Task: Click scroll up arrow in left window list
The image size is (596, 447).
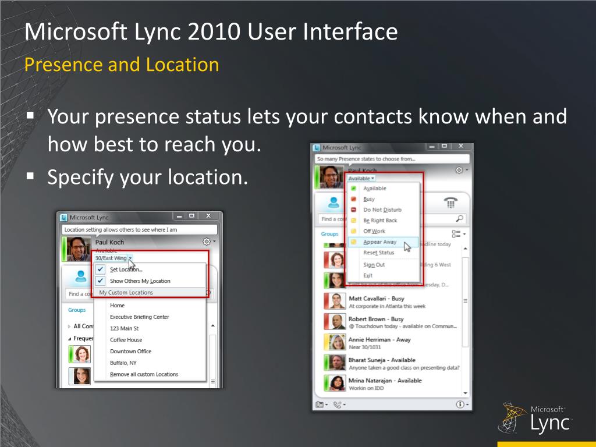Action: click(x=213, y=326)
